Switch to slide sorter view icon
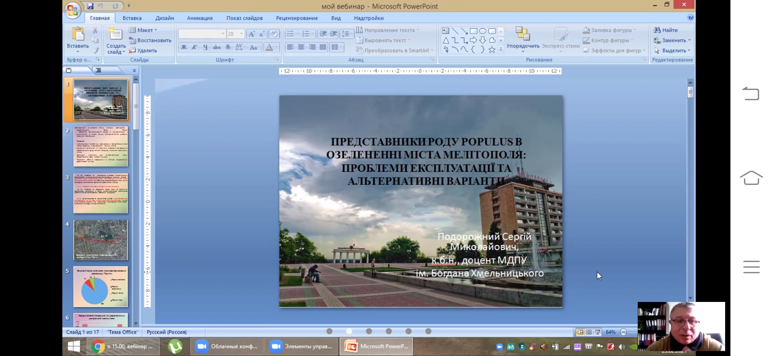The image size is (772, 356). 589,332
